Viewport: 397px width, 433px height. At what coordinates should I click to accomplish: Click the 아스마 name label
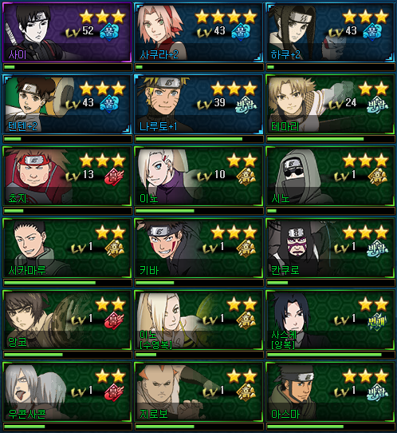[285, 414]
